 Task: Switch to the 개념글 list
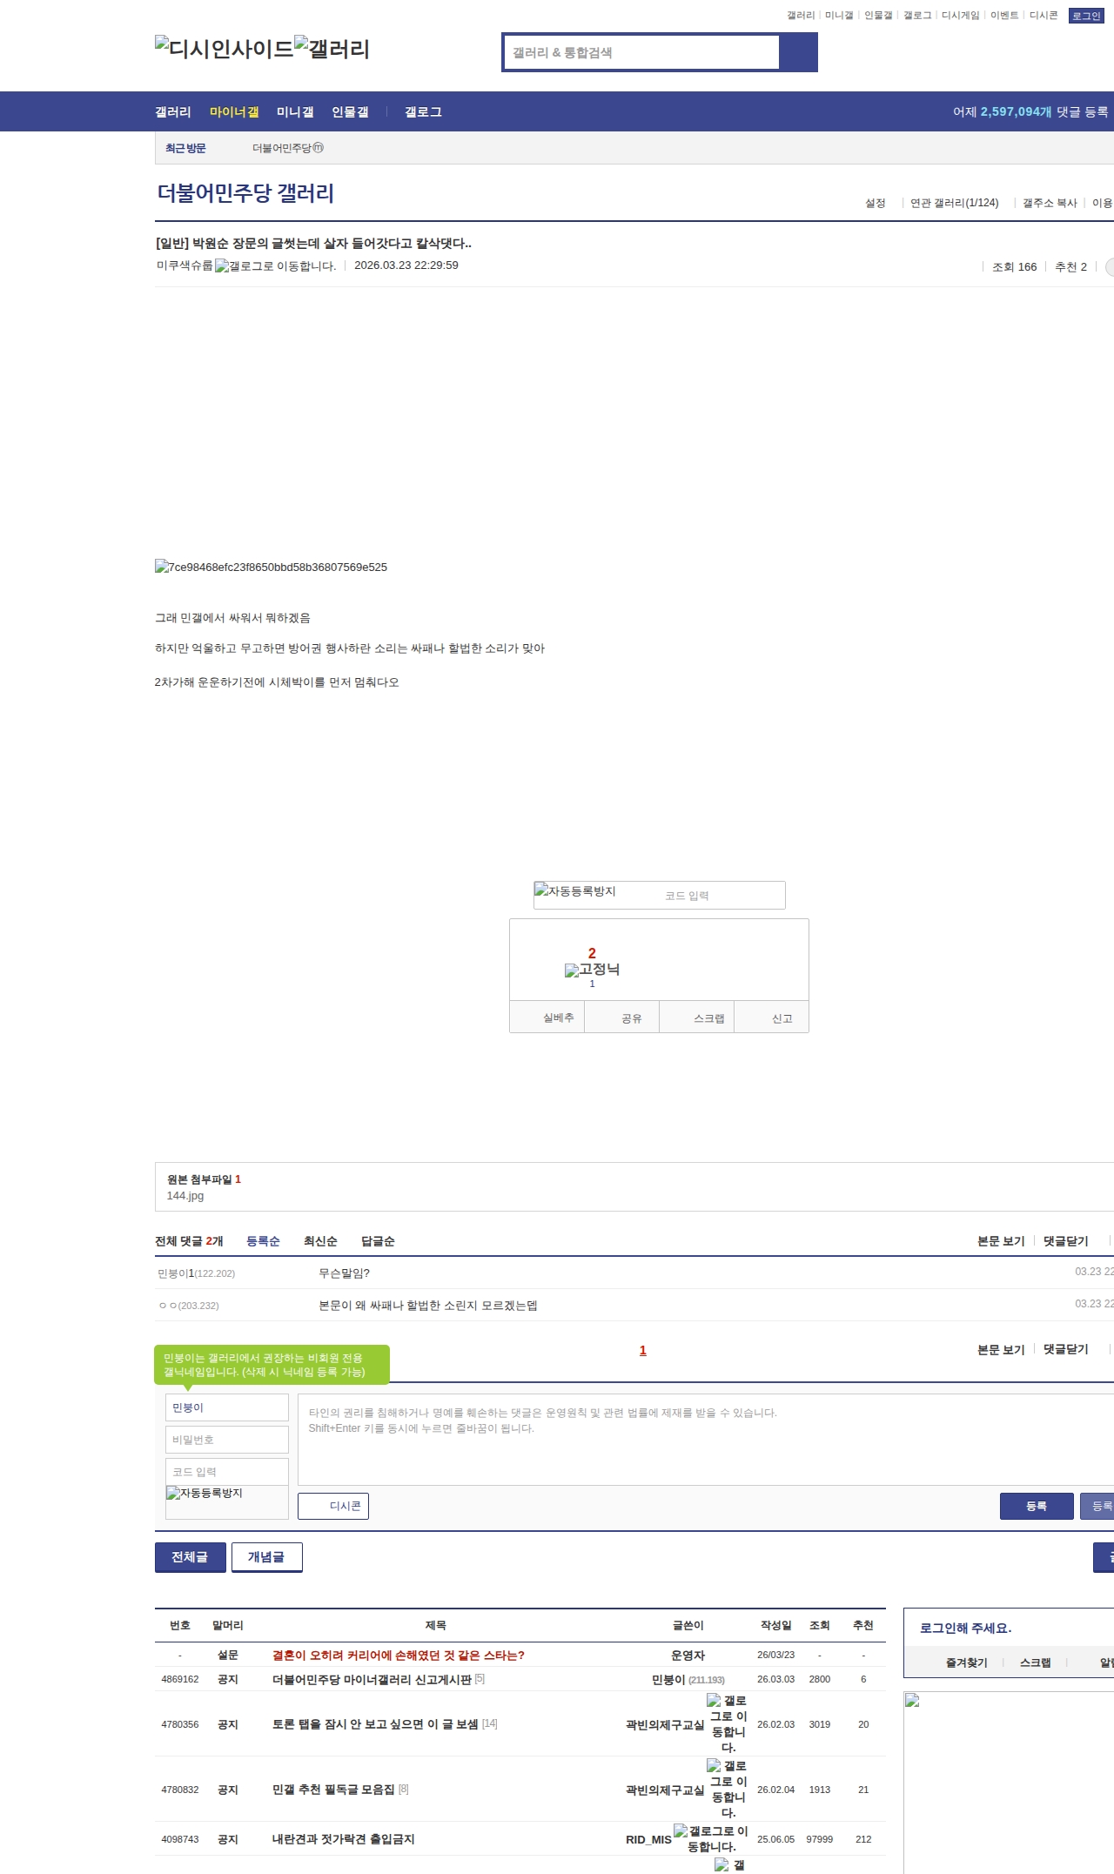click(267, 1557)
